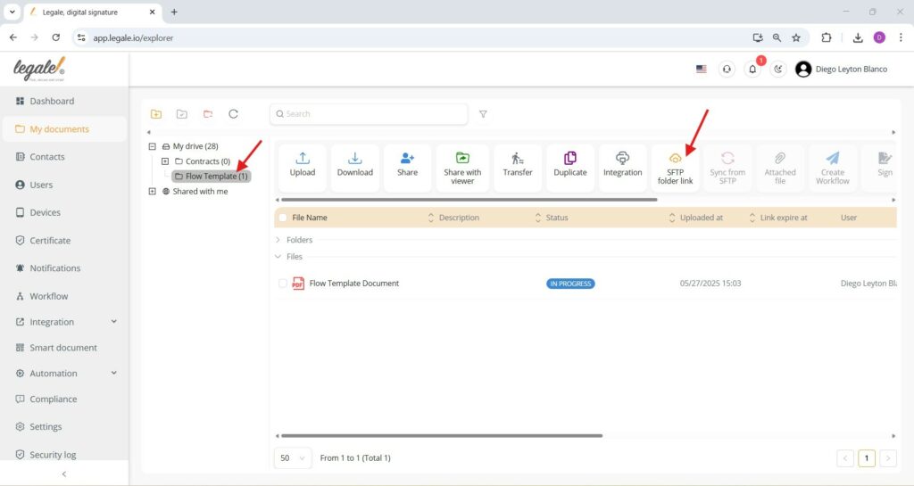Select Share with viewer icon

pyautogui.click(x=462, y=159)
